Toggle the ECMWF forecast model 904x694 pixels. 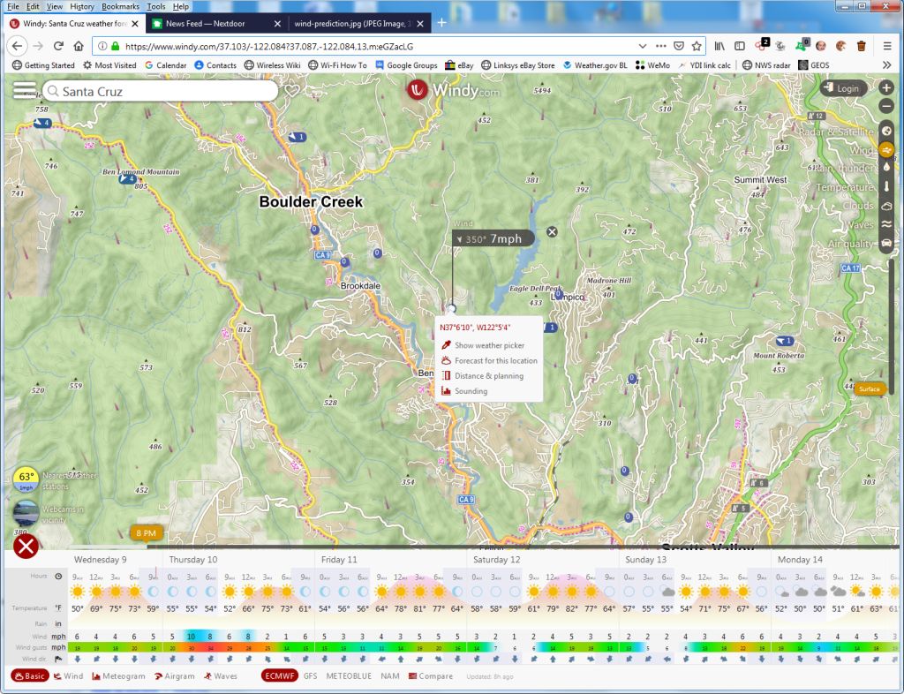click(x=279, y=676)
